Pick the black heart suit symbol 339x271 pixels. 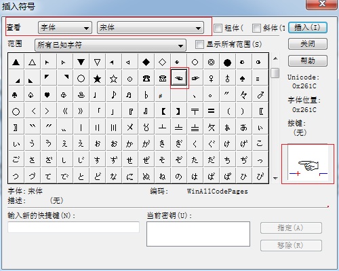point(47,95)
